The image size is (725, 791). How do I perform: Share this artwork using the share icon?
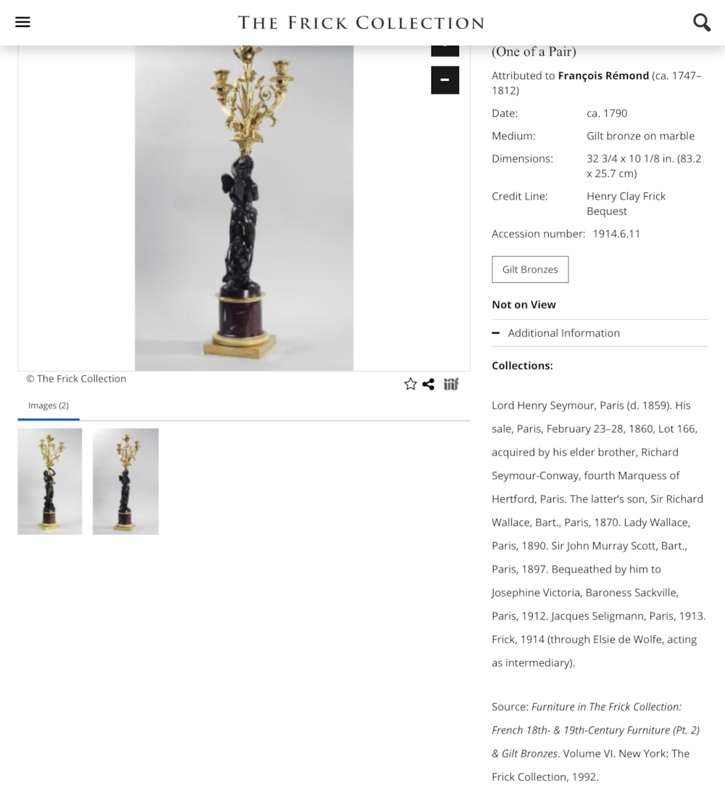(428, 385)
